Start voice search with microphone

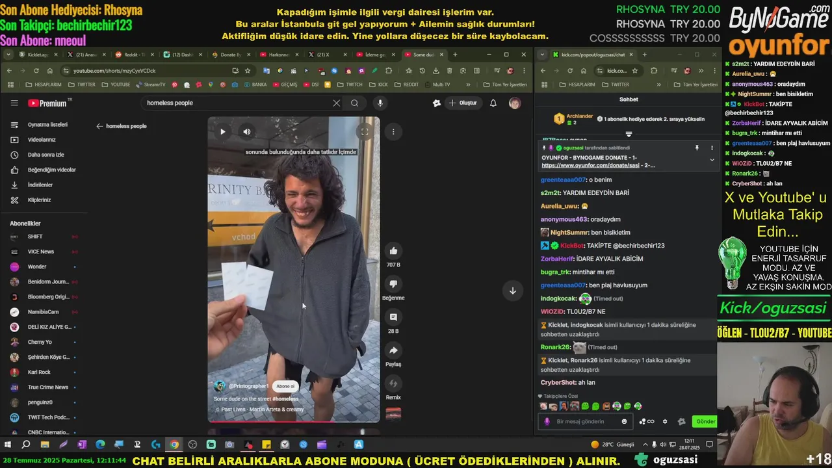pyautogui.click(x=380, y=103)
